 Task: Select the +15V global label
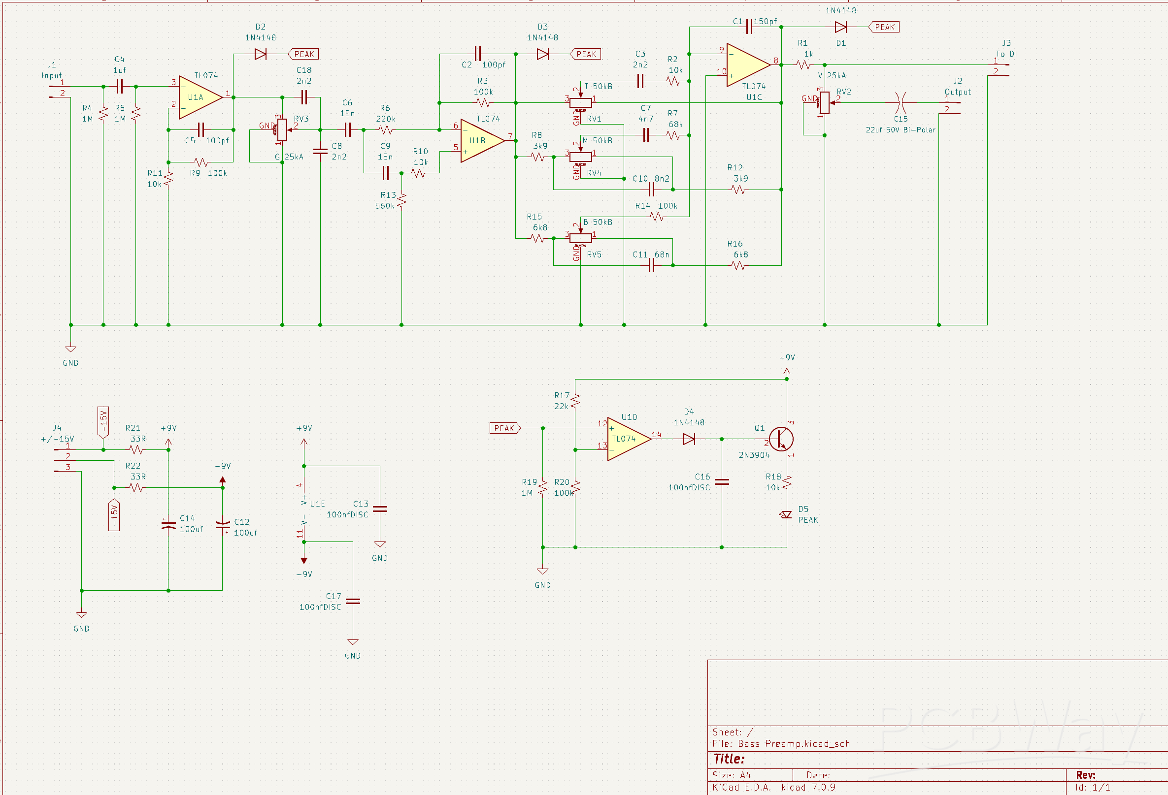(x=103, y=422)
